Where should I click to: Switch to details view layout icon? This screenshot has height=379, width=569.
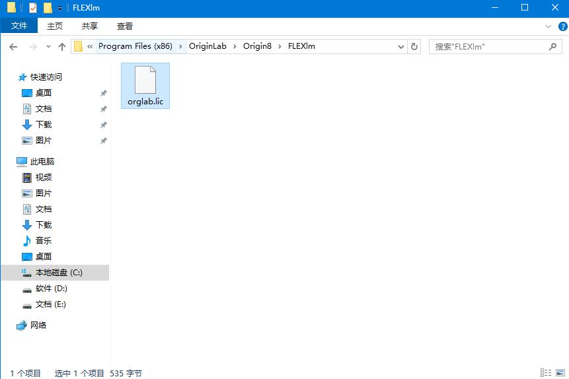pos(546,373)
